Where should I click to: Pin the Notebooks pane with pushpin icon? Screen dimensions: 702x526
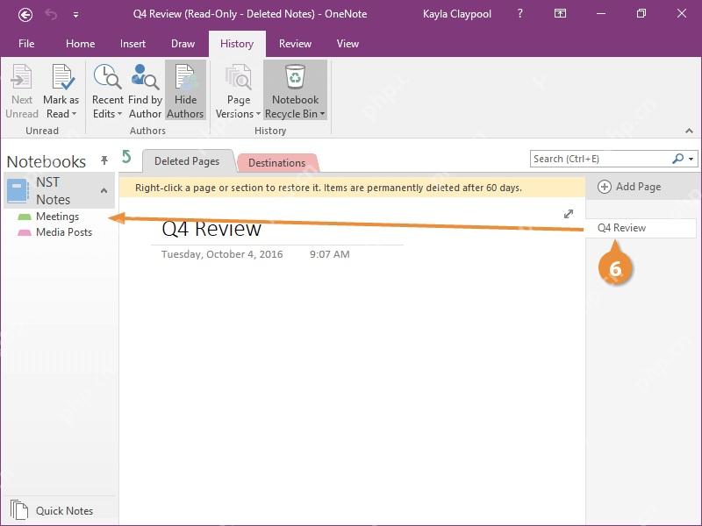tap(104, 160)
